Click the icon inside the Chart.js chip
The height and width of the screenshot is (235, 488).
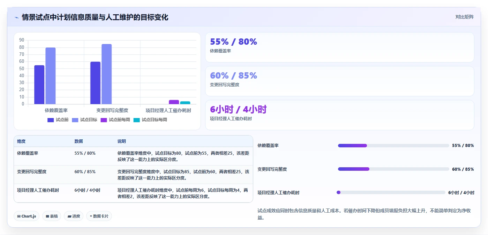tap(19, 216)
